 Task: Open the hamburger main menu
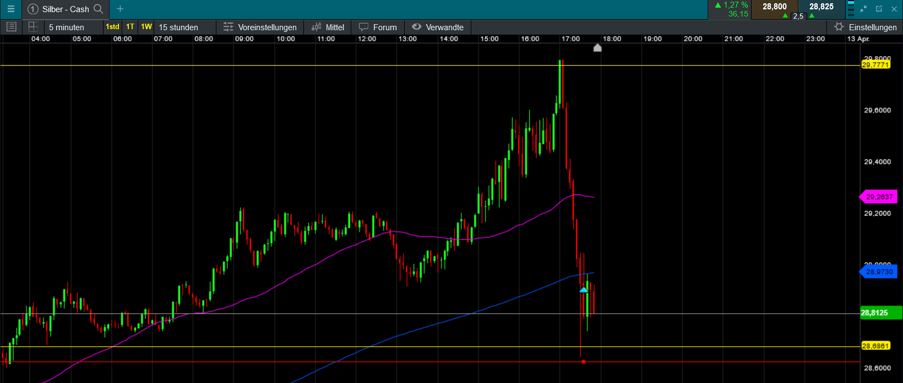(10, 9)
